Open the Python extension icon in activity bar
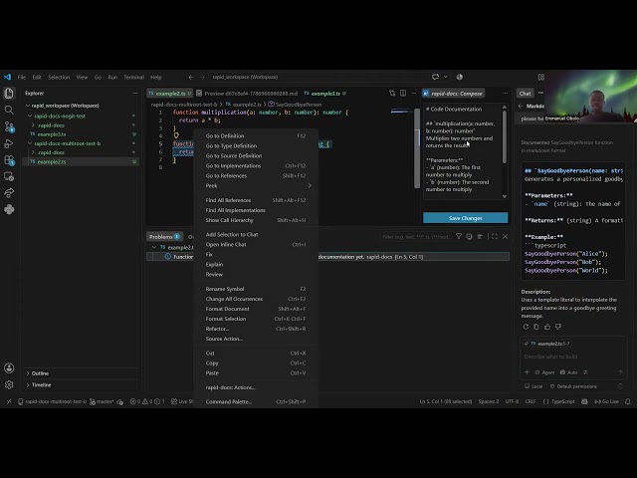The width and height of the screenshot is (637, 478). pyautogui.click(x=9, y=209)
